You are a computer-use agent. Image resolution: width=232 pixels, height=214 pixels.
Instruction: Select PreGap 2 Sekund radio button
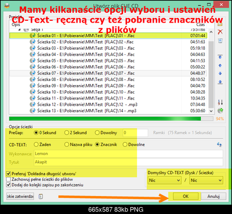[66, 132]
